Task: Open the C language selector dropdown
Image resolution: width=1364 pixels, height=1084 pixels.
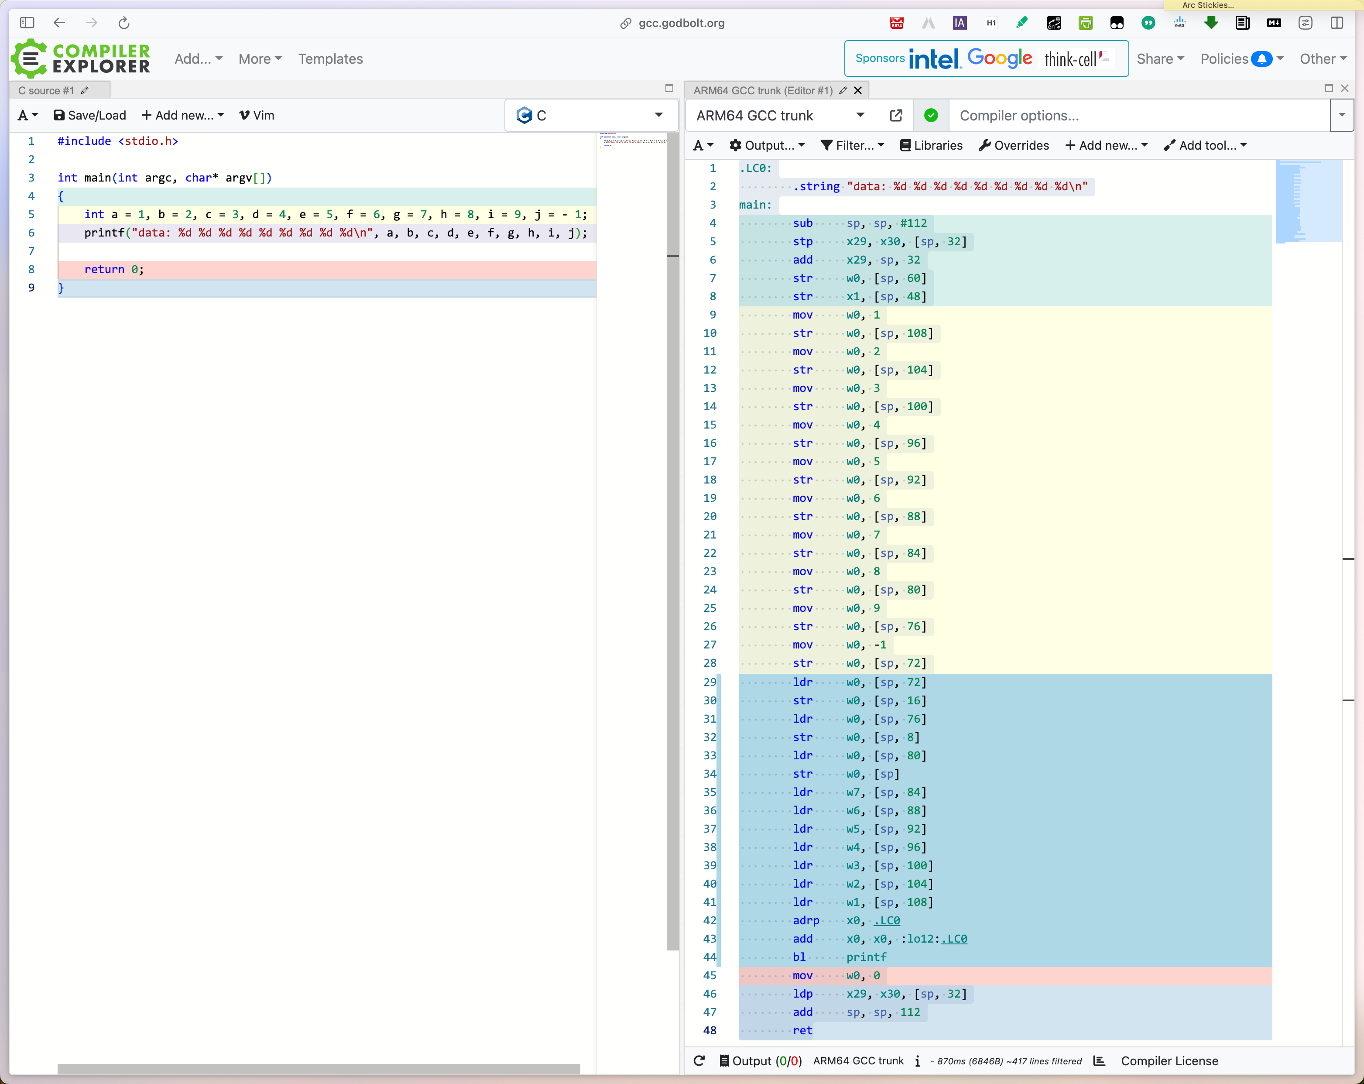Action: (x=591, y=115)
